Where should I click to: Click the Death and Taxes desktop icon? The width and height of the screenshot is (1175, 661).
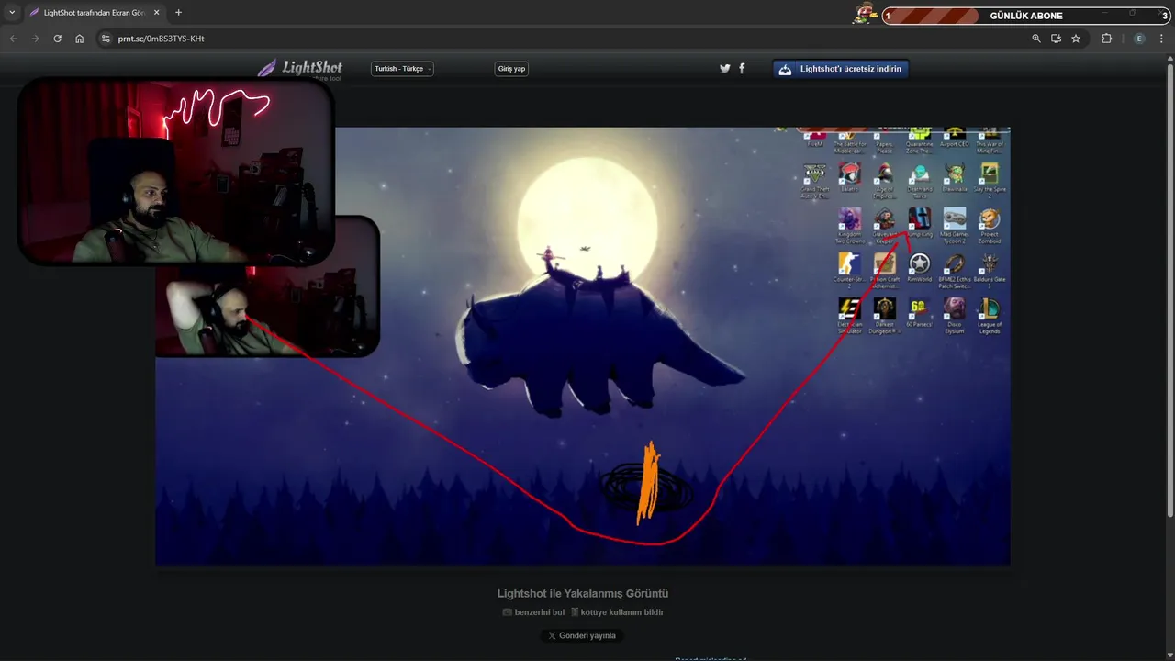[919, 180]
